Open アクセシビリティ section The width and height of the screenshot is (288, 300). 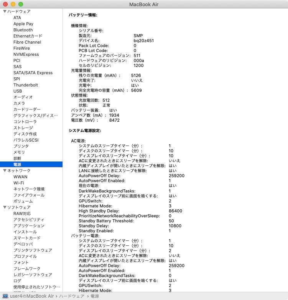[29, 220]
